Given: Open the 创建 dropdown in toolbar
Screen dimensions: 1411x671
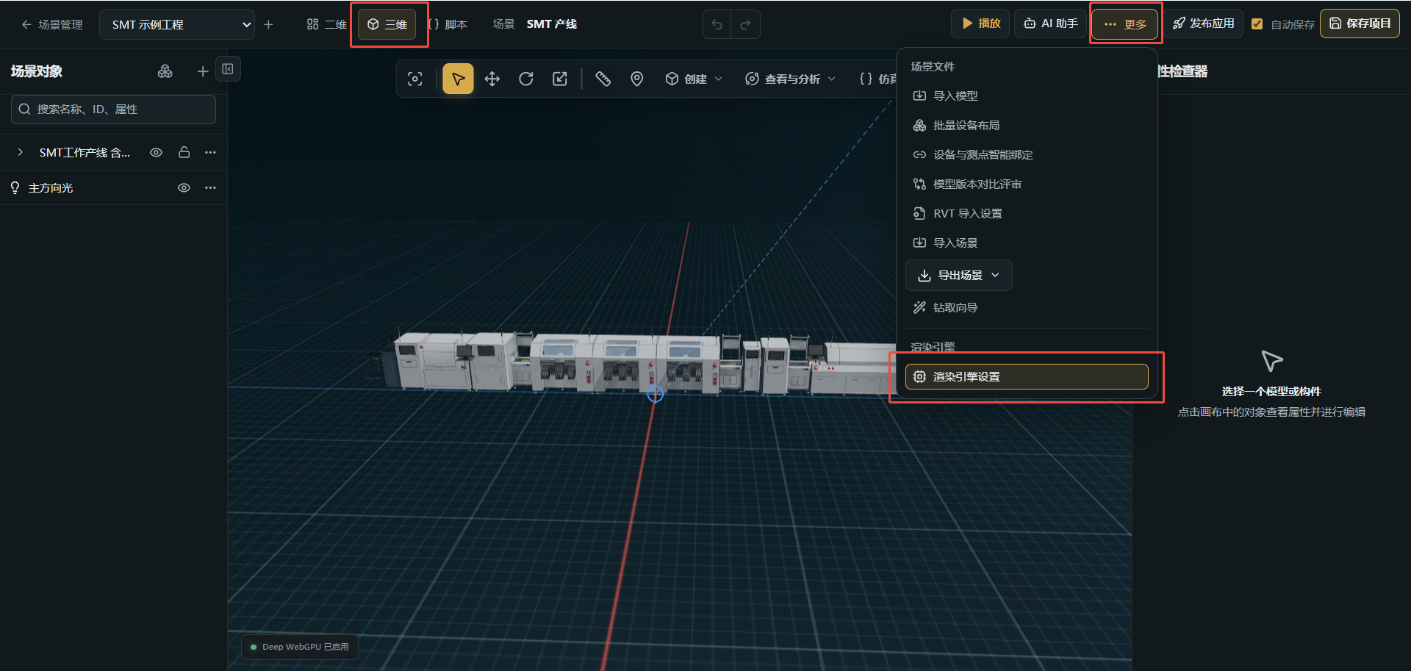Looking at the screenshot, I should point(694,79).
